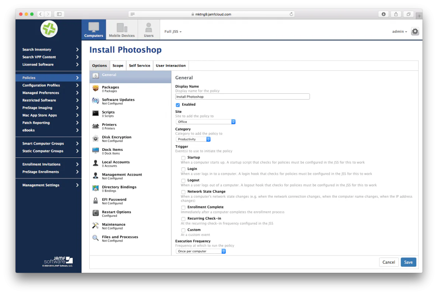The height and width of the screenshot is (295, 438).
Task: Open Policies in the sidebar
Action: coord(48,78)
